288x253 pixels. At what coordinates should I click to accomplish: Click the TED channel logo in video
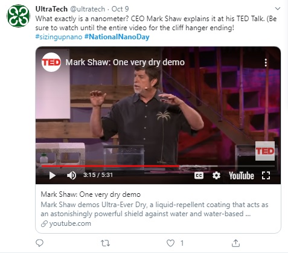pos(51,62)
